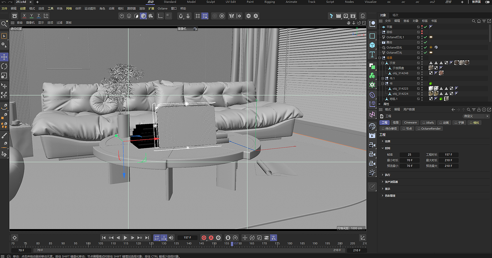Image resolution: width=492 pixels, height=258 pixels.
Task: Click the current frame field 157 F
Action: [x=187, y=238]
